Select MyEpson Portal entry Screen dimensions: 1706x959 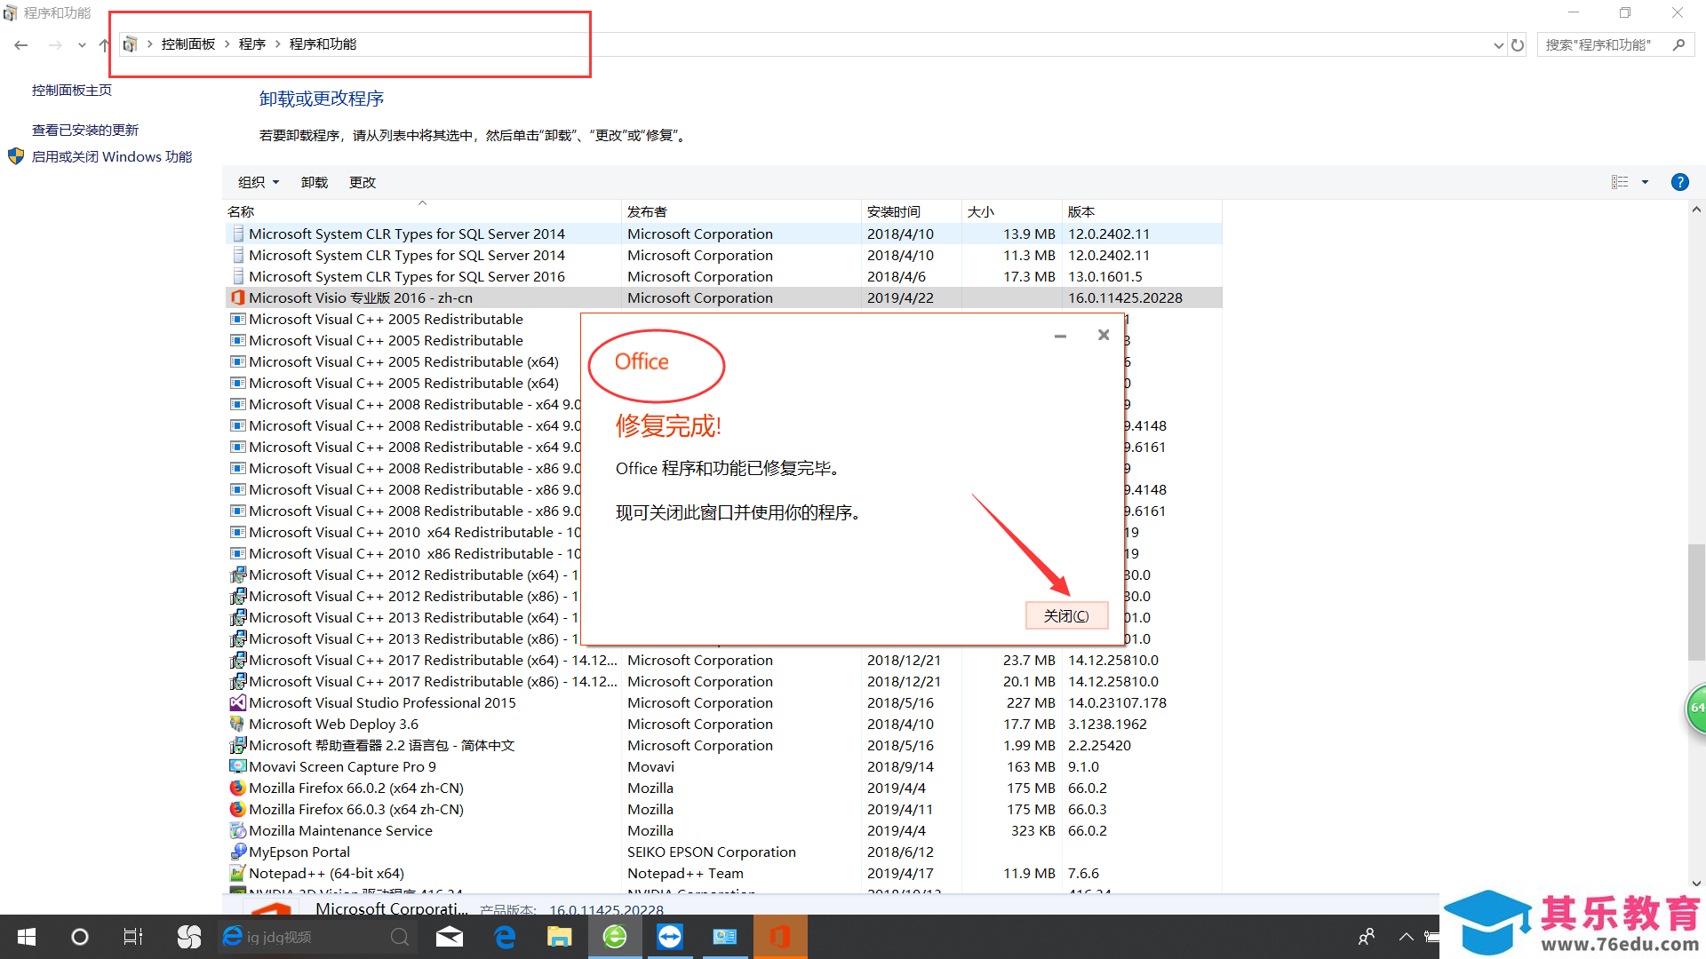pos(723,852)
